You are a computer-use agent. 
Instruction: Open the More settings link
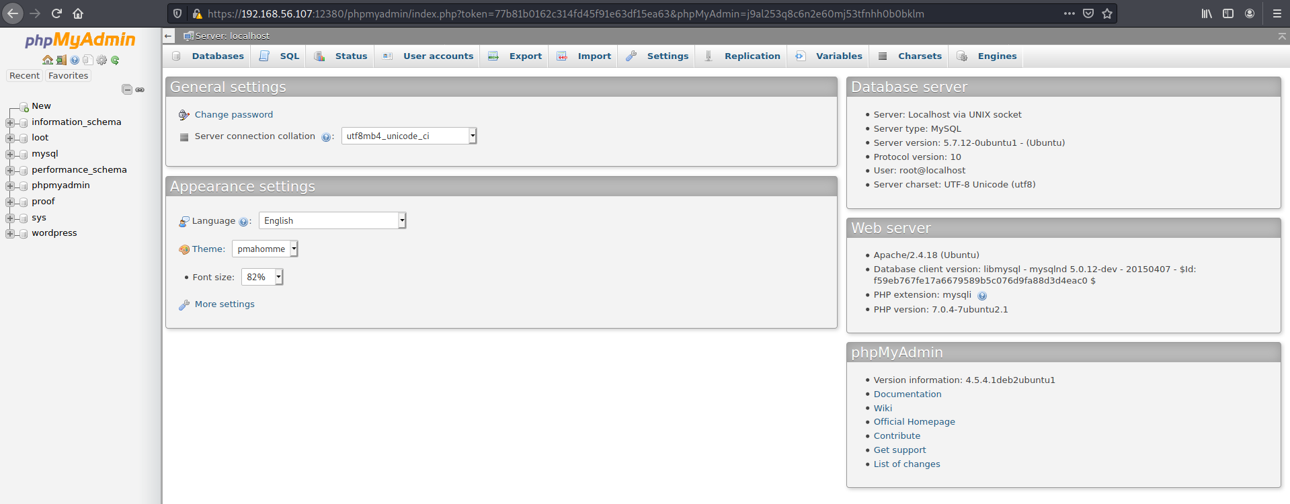(x=225, y=304)
